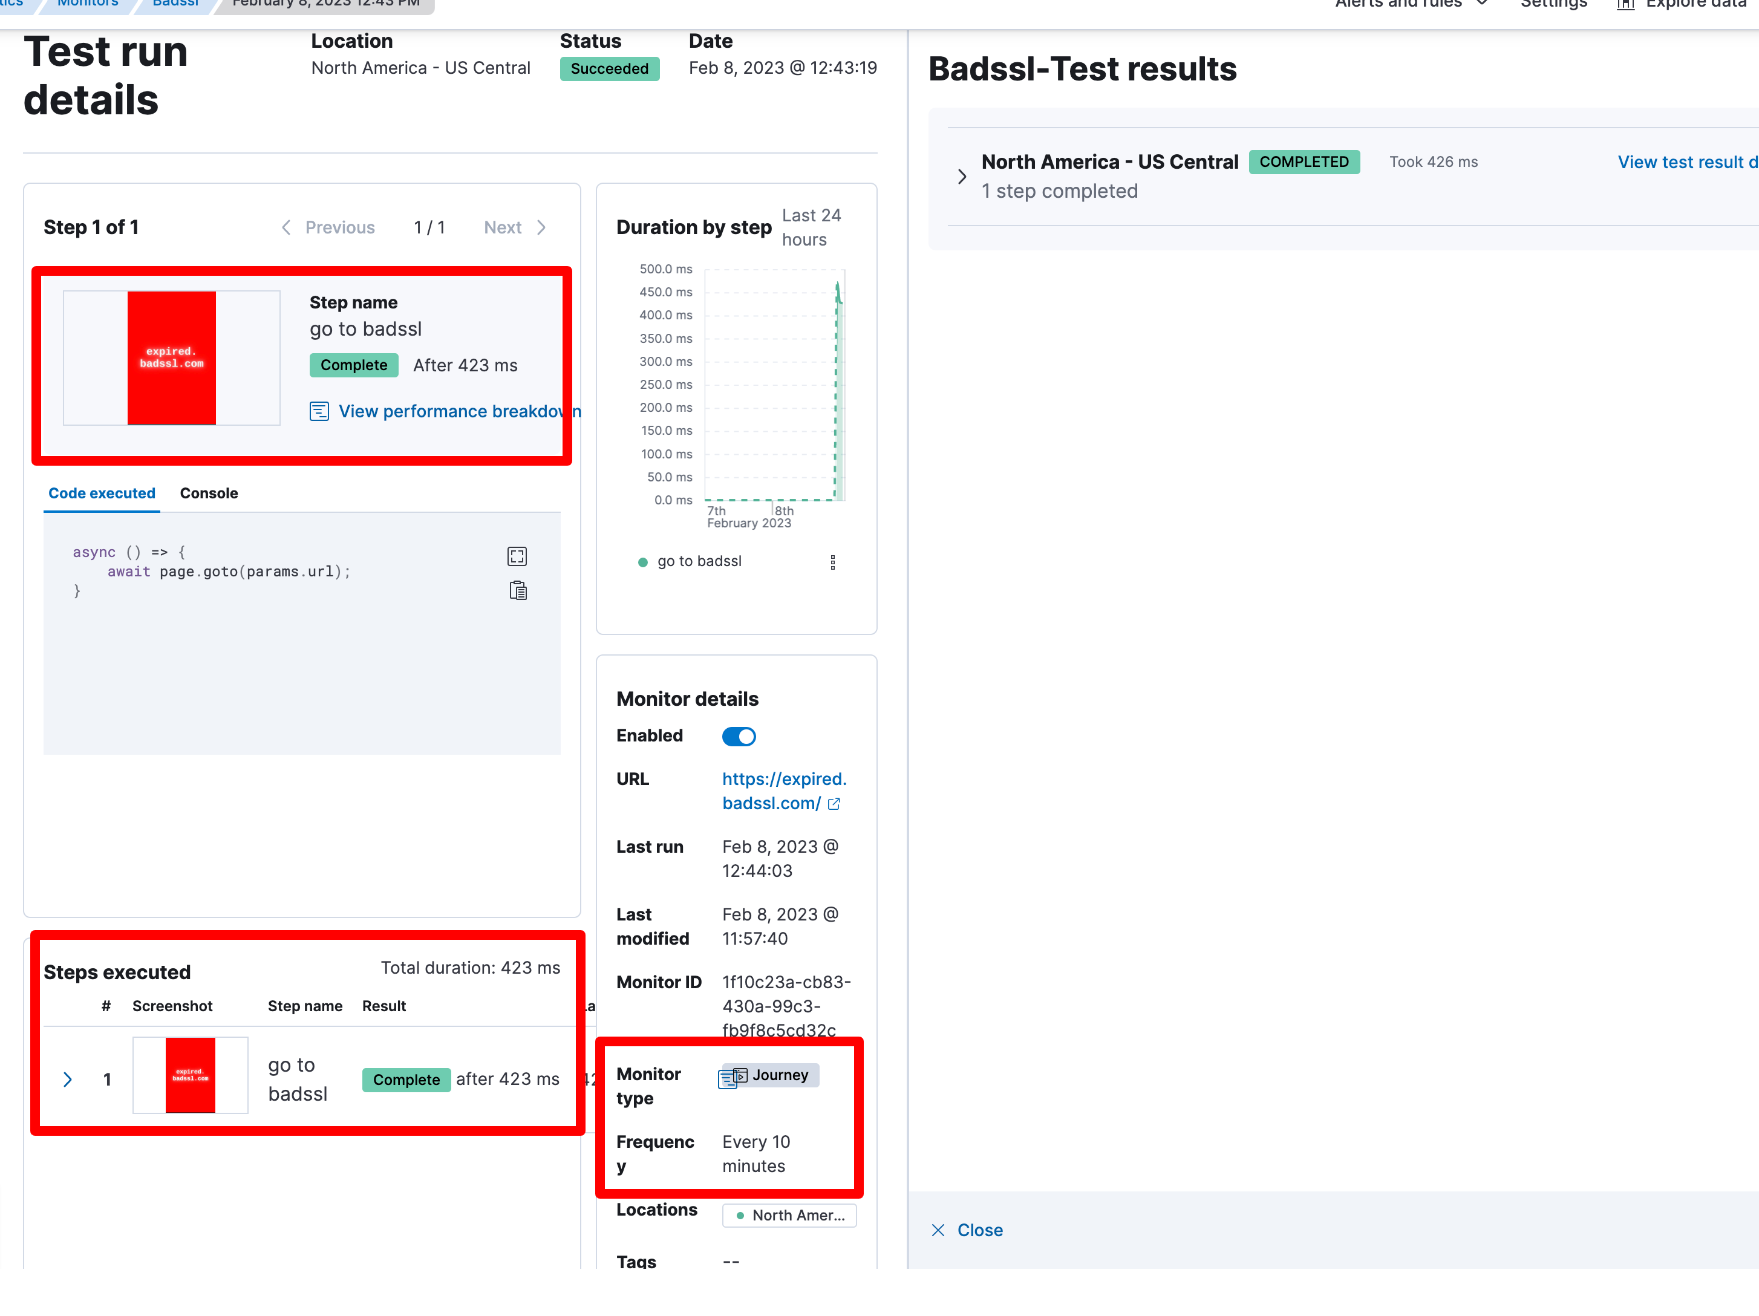This screenshot has width=1759, height=1316.
Task: Open chart options menu for go to badssl
Action: pos(834,562)
